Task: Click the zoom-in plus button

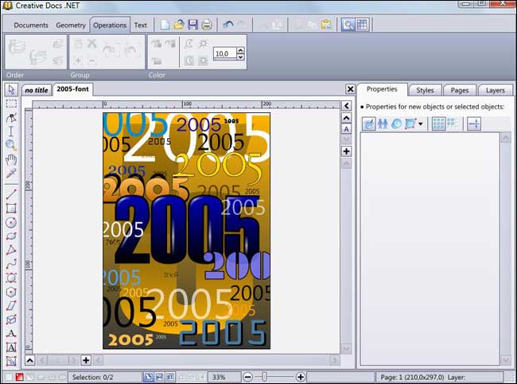Action: coord(300,376)
